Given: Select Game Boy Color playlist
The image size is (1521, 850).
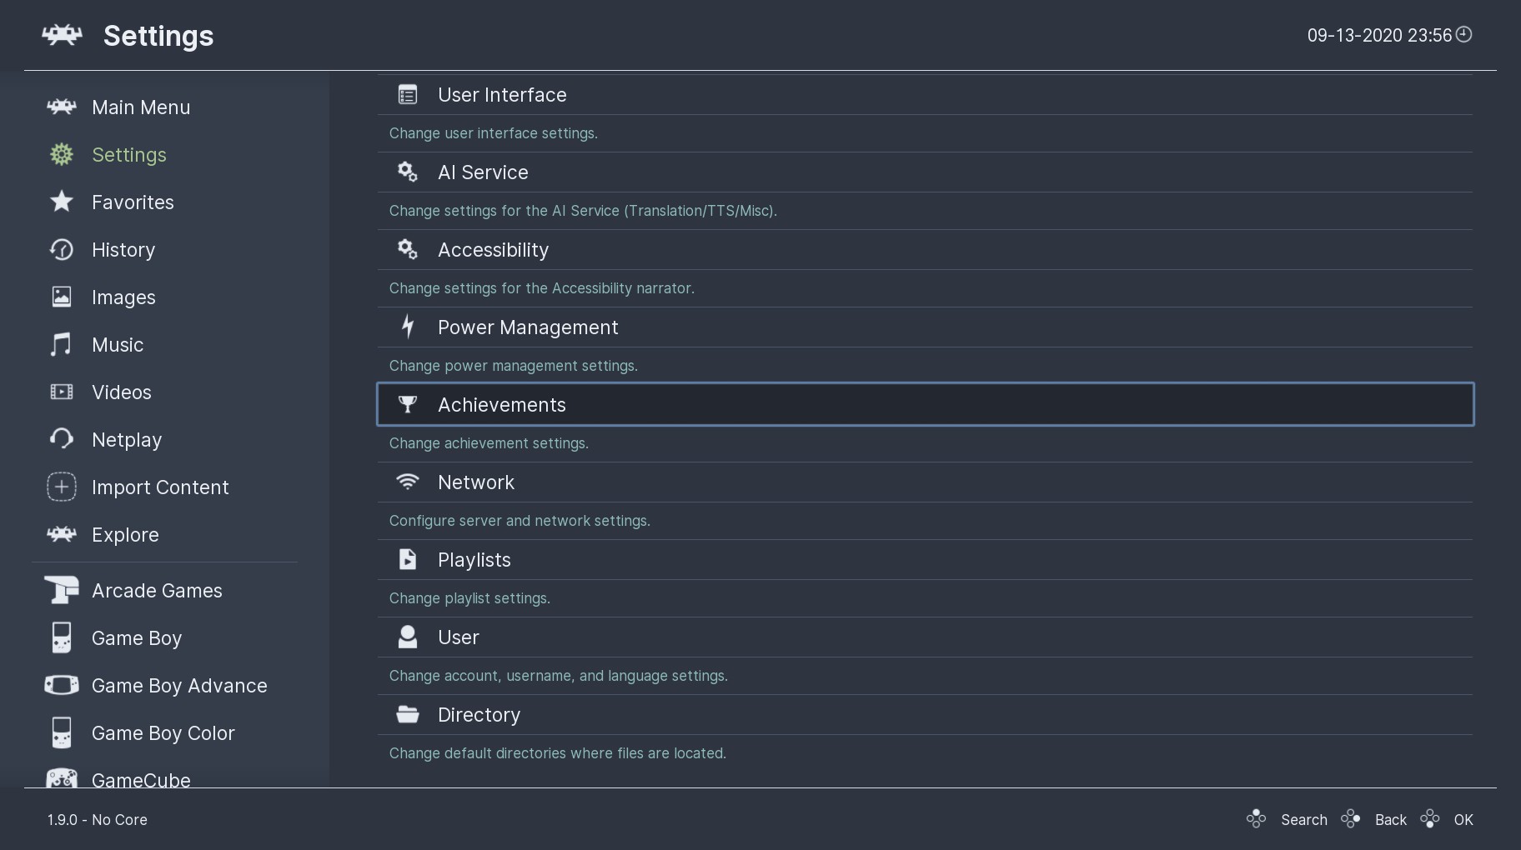Looking at the screenshot, I should [163, 733].
